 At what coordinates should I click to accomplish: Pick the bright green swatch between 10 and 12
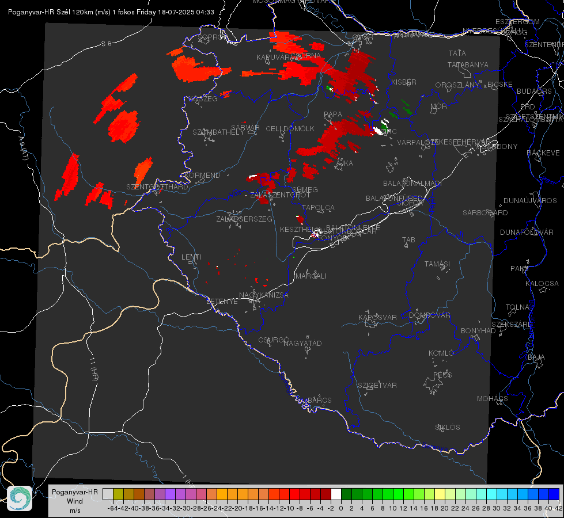coord(398,494)
